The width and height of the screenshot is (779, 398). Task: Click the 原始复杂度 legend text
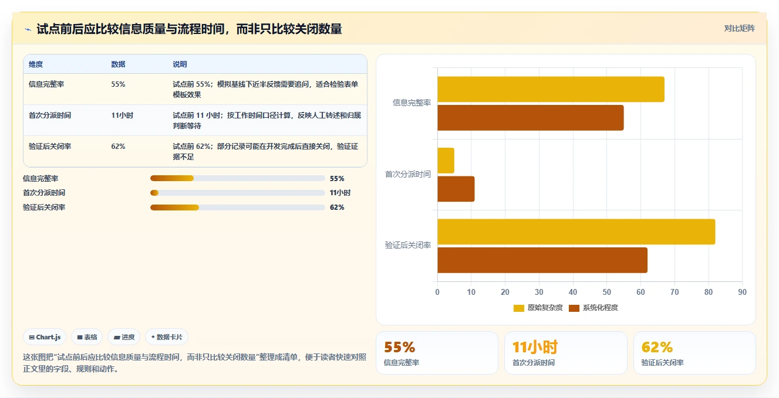coord(545,308)
